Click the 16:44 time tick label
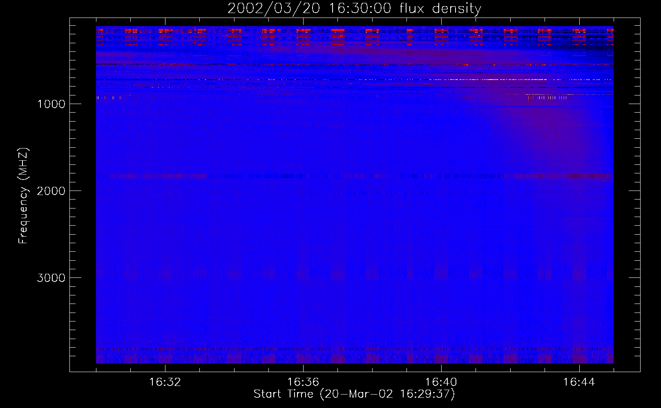 click(579, 382)
